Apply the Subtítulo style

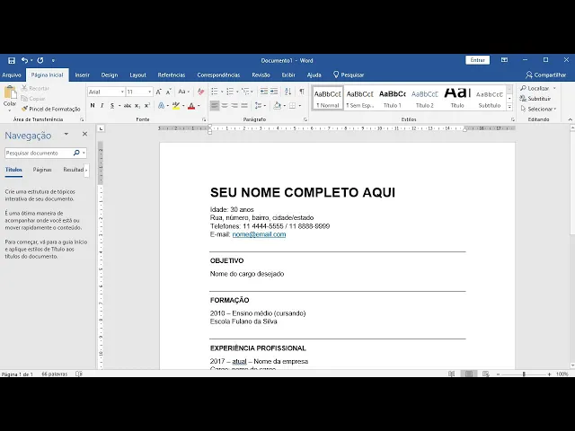pyautogui.click(x=490, y=98)
